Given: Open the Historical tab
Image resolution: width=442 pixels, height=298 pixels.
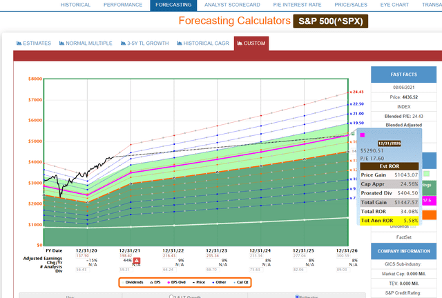Looking at the screenshot, I should (x=75, y=5).
